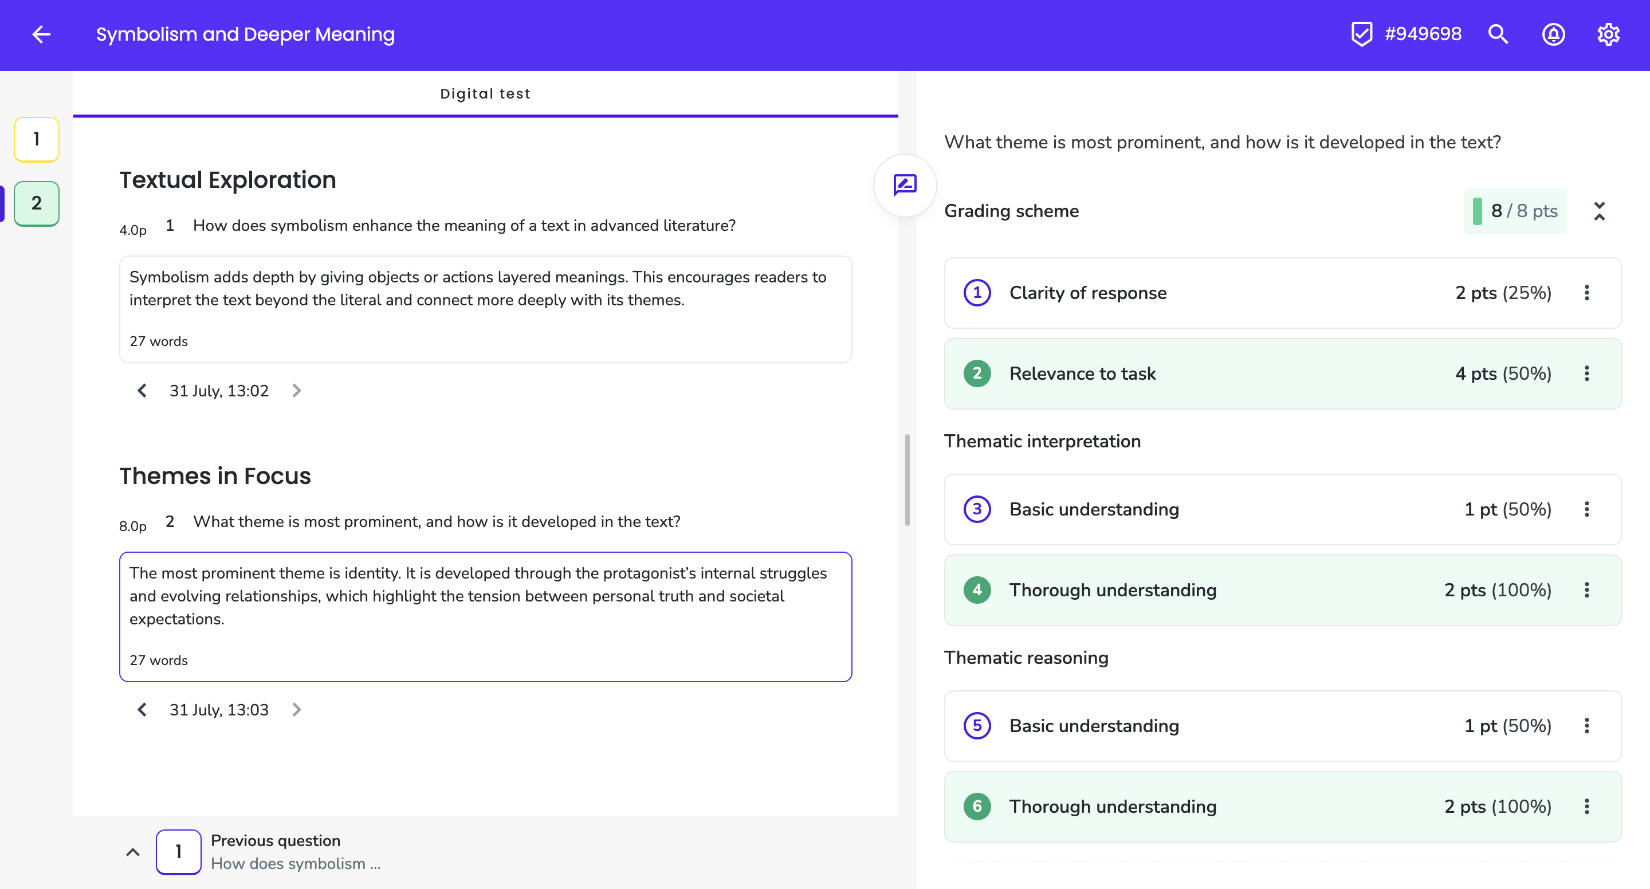Click the identity theme answer text box

point(485,617)
